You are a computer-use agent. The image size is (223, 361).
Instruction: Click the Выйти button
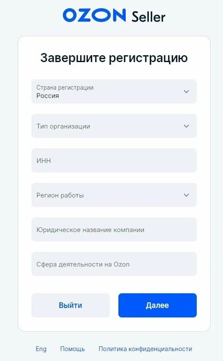click(x=71, y=305)
